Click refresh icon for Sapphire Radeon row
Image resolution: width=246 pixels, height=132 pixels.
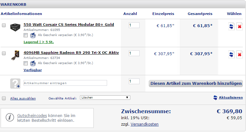(x=231, y=55)
